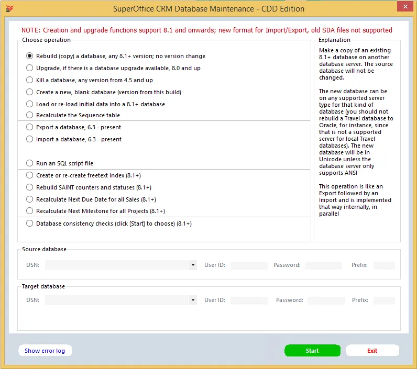417x369 pixels.
Task: Choose Database consistency checks option
Action: (x=30, y=223)
